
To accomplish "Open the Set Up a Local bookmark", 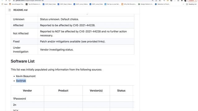I will 112,4.
